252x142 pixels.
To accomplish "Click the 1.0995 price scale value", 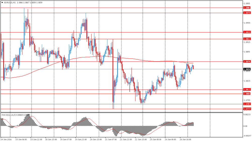I will pyautogui.click(x=247, y=4).
